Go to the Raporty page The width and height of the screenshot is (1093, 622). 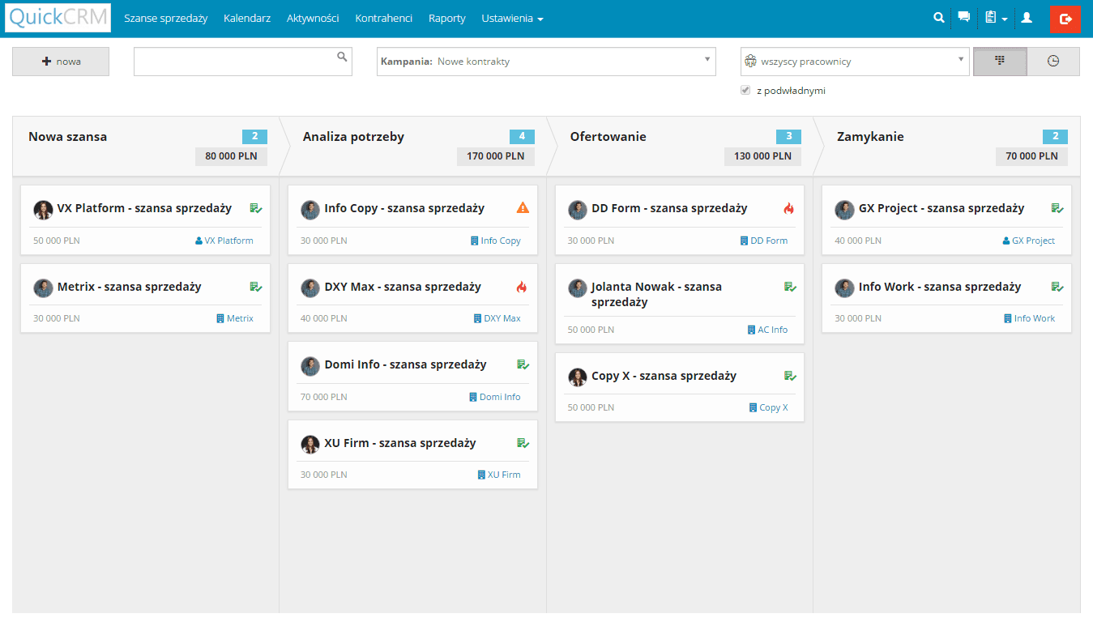click(x=446, y=19)
